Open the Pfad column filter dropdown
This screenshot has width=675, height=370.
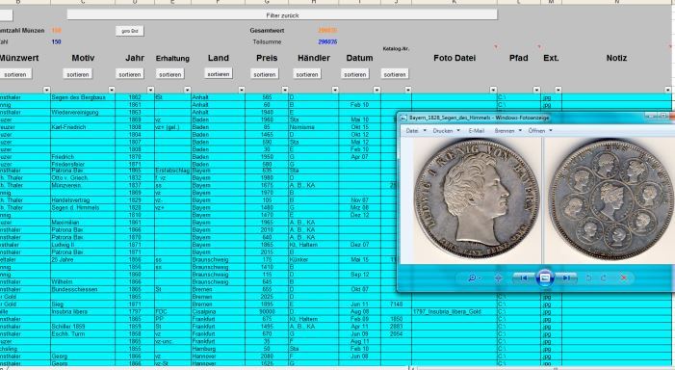536,90
